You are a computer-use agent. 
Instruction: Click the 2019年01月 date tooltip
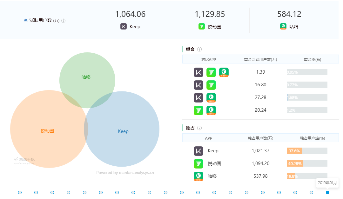pos(327,183)
